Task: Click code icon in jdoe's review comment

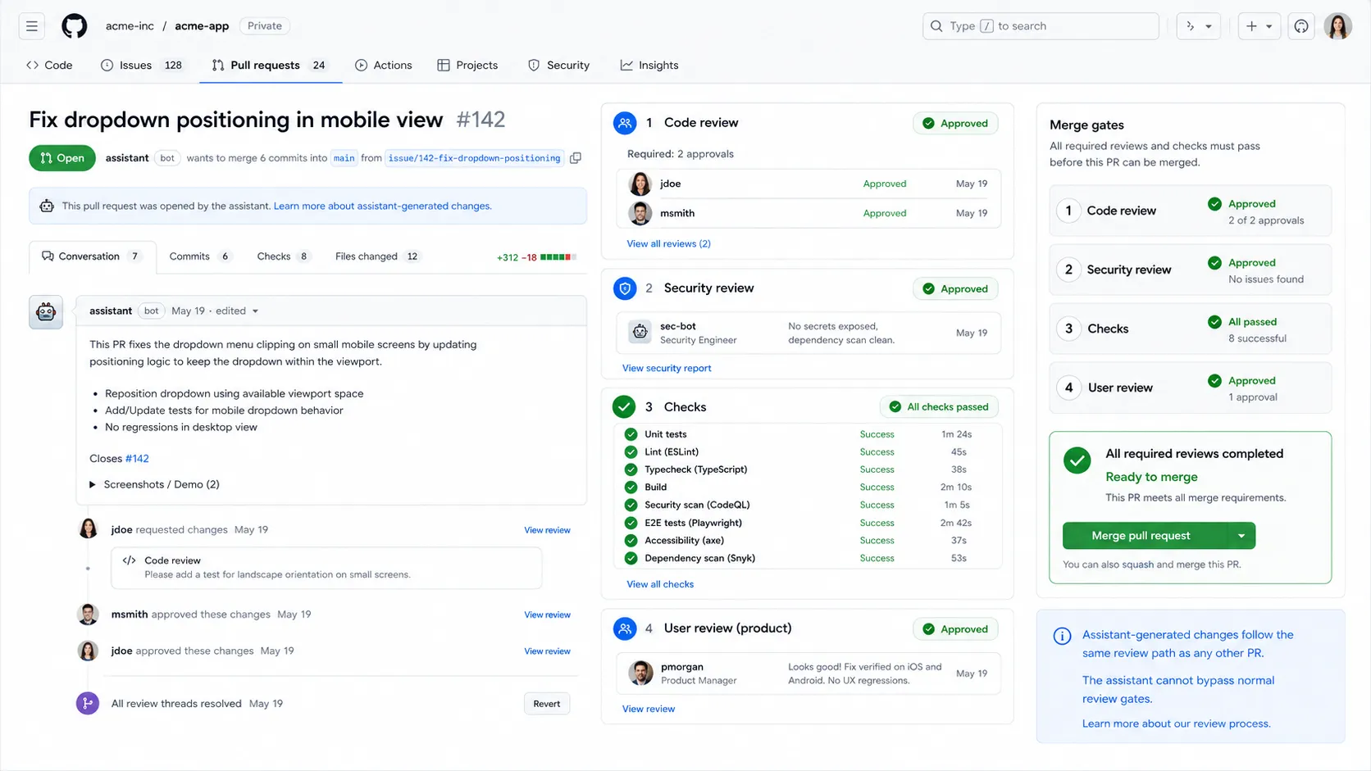Action: click(129, 560)
